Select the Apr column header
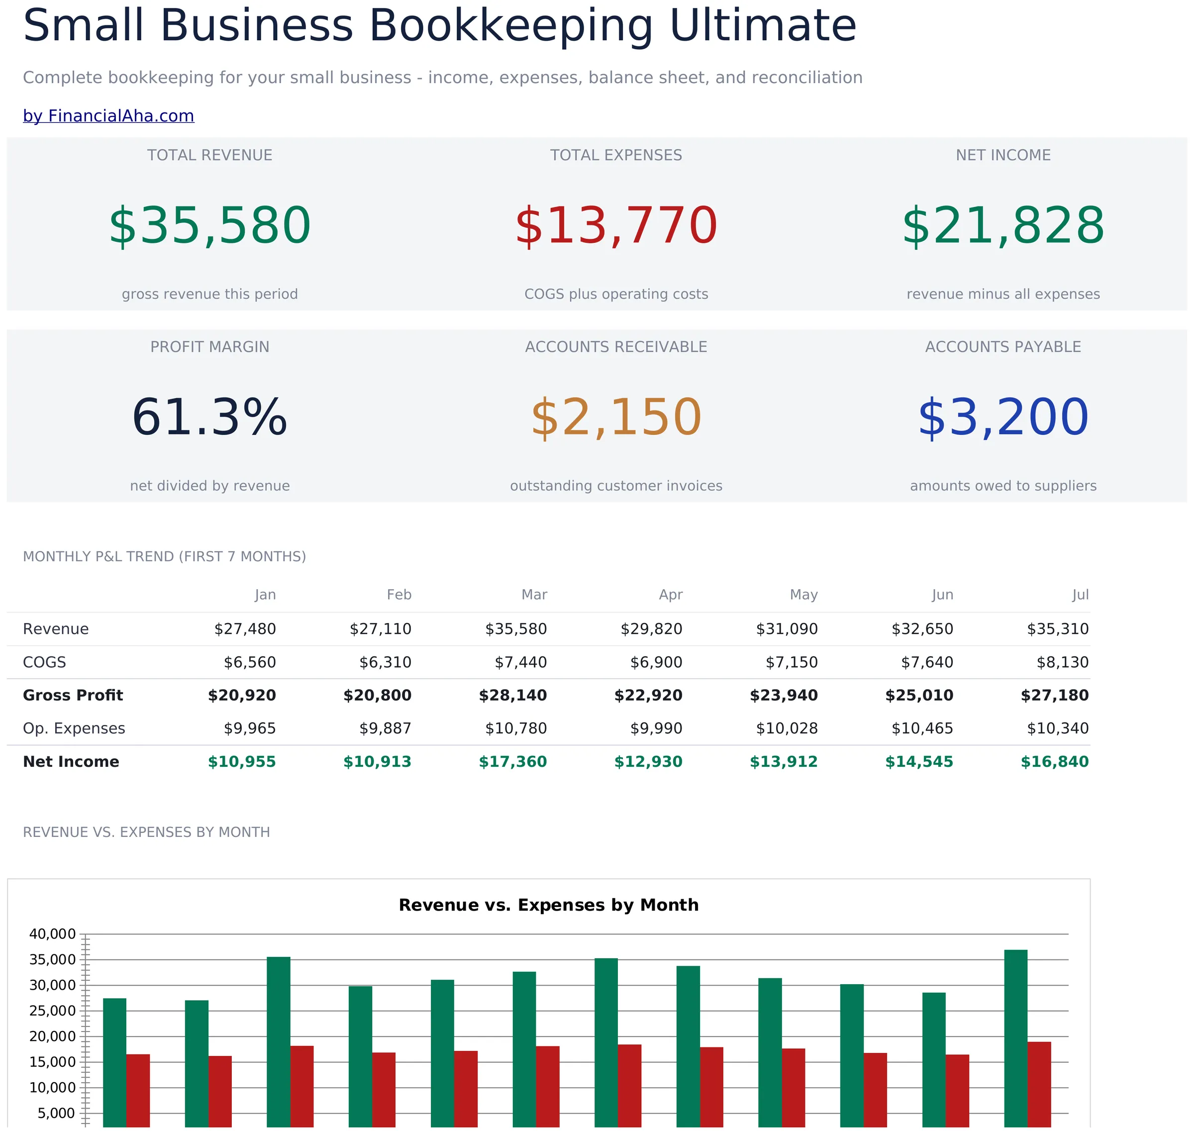Screen dimensions: 1194x1134 671,595
